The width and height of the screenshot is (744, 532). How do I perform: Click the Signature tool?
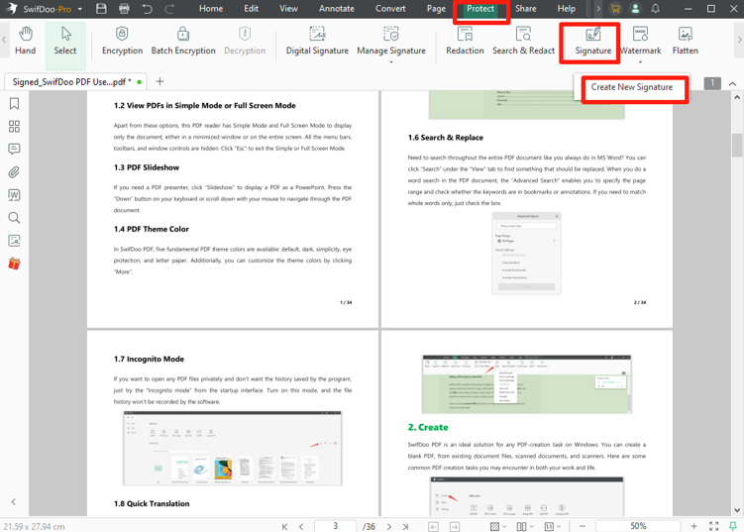pyautogui.click(x=592, y=41)
